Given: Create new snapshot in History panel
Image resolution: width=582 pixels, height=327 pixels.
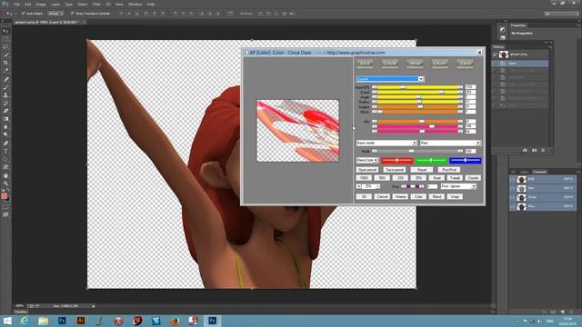Looking at the screenshot, I should coord(534,150).
